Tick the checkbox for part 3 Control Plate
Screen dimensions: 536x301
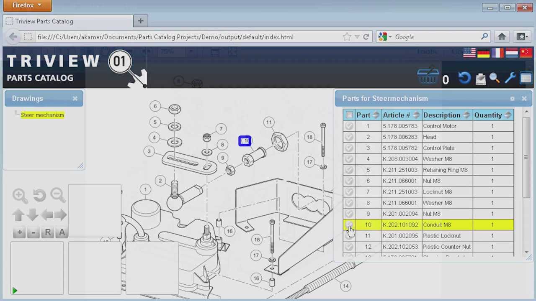[x=349, y=148]
